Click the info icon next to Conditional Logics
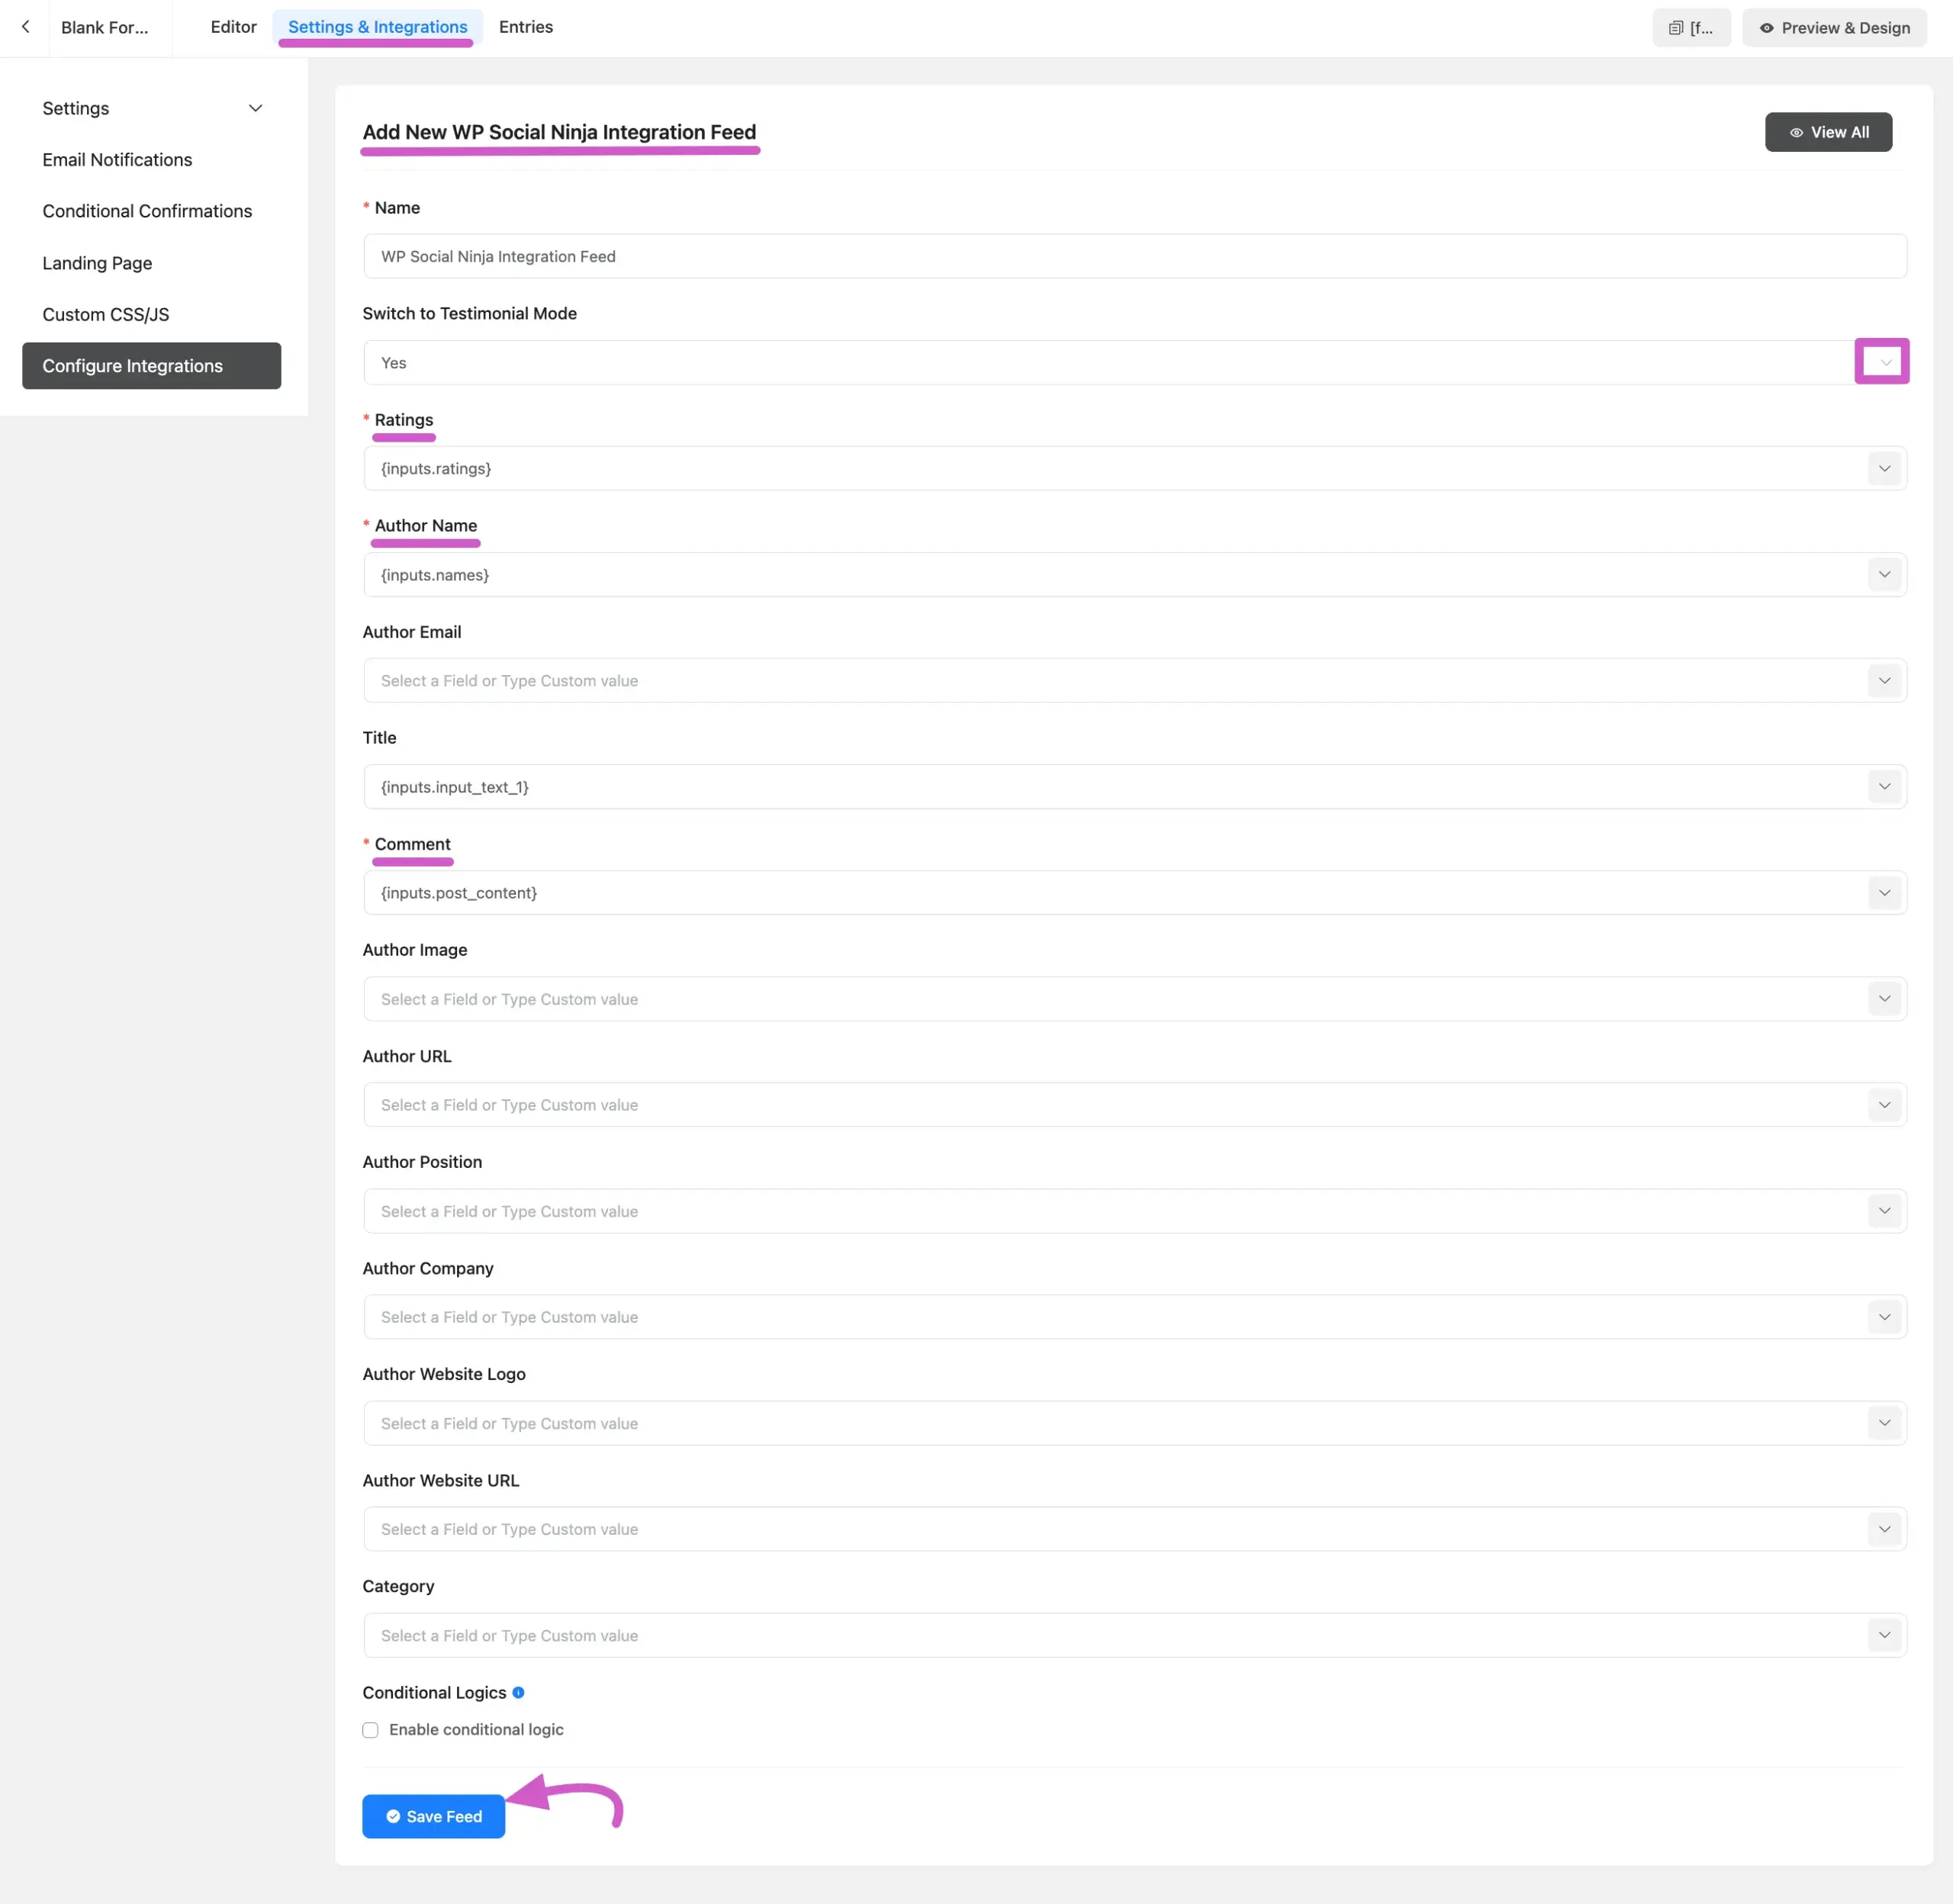1953x1904 pixels. click(x=519, y=1692)
